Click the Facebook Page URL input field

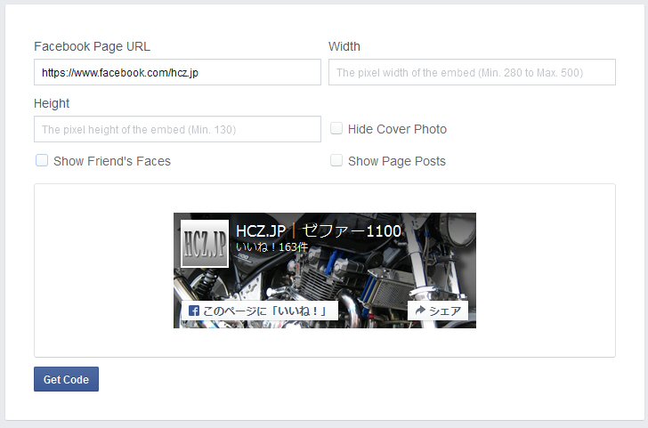point(177,72)
